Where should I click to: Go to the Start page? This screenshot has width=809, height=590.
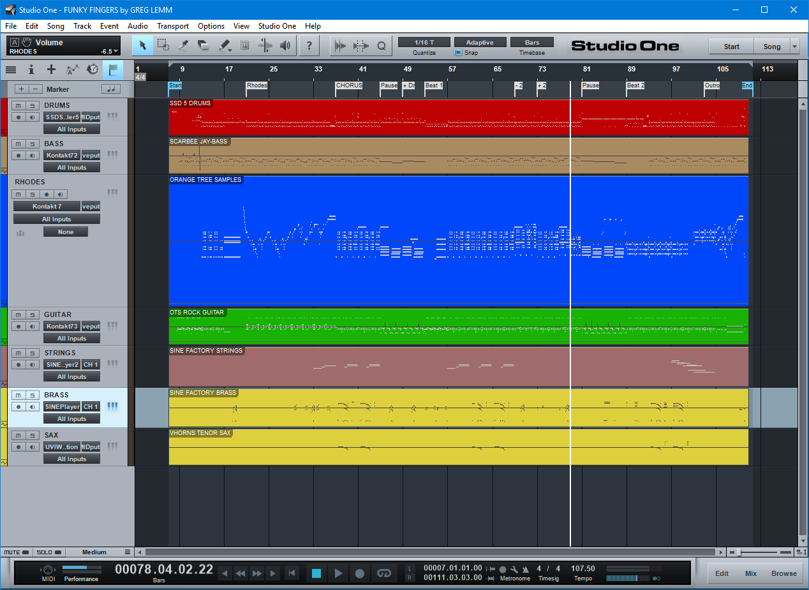coord(731,46)
